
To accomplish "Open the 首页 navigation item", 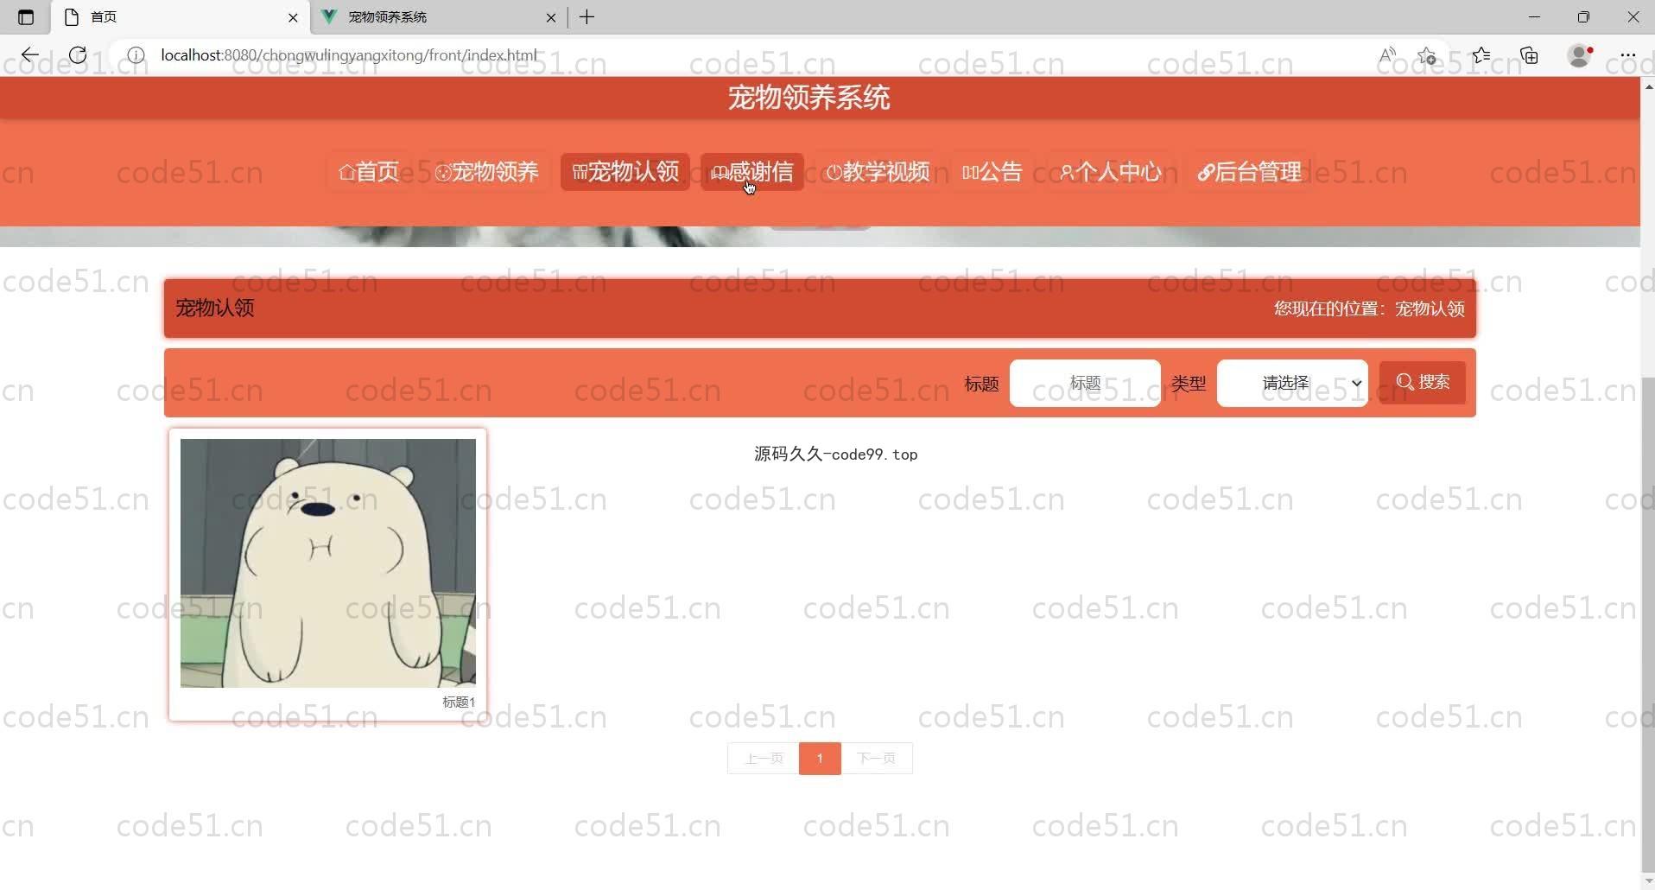I will tap(370, 172).
